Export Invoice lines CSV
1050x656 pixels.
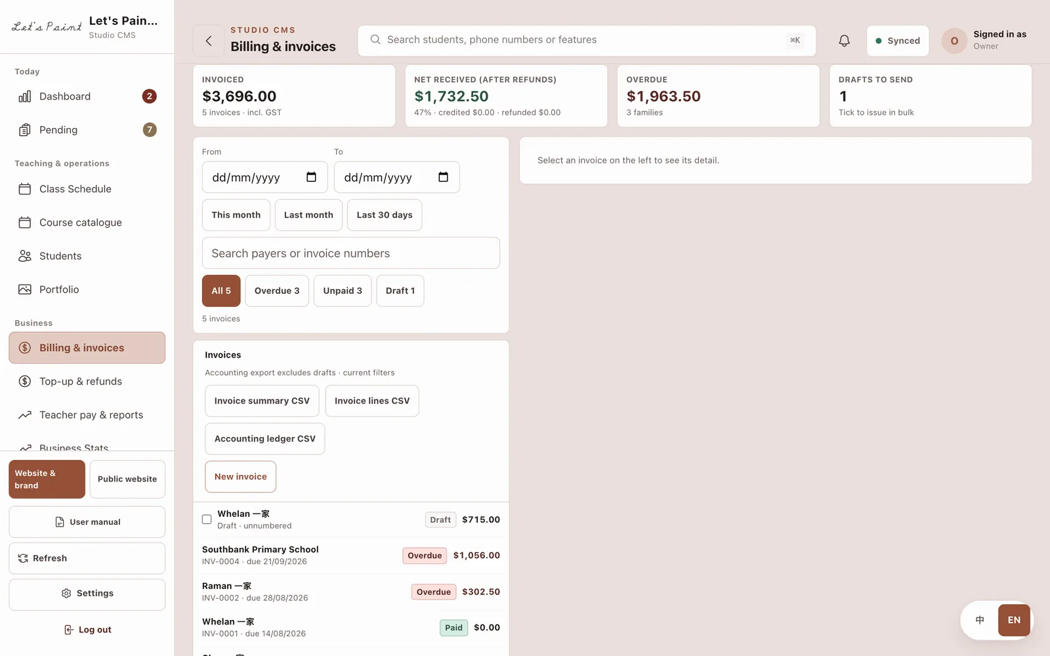372,401
